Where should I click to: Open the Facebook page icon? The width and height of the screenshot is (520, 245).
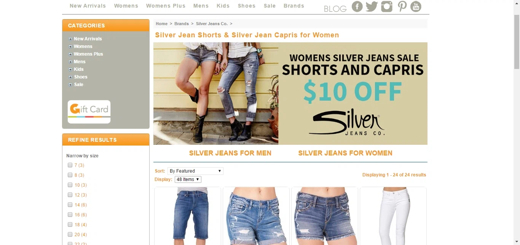357,6
